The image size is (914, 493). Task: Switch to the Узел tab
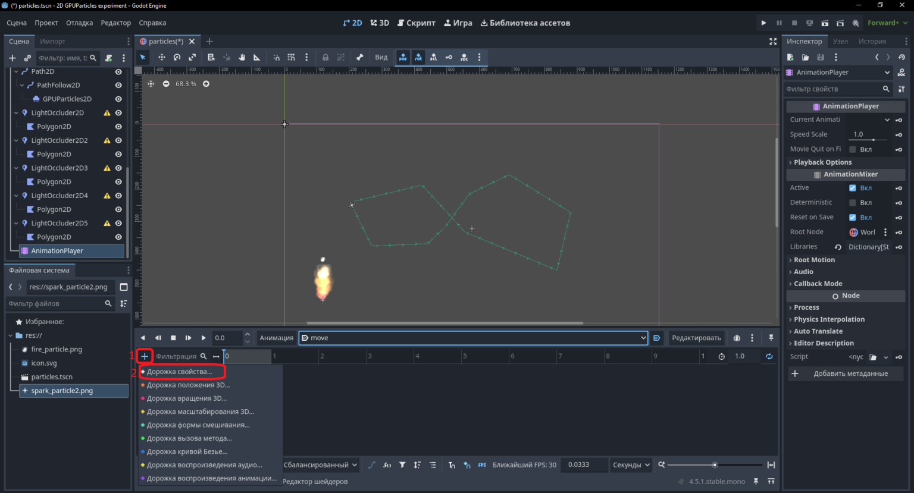(840, 41)
